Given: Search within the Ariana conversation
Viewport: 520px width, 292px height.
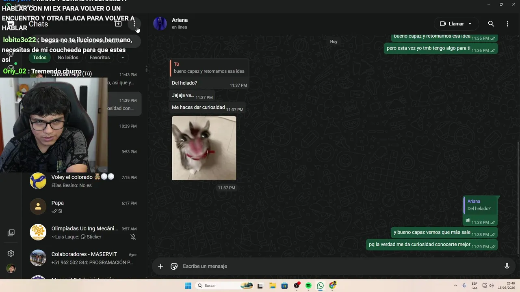Looking at the screenshot, I should click(491, 24).
